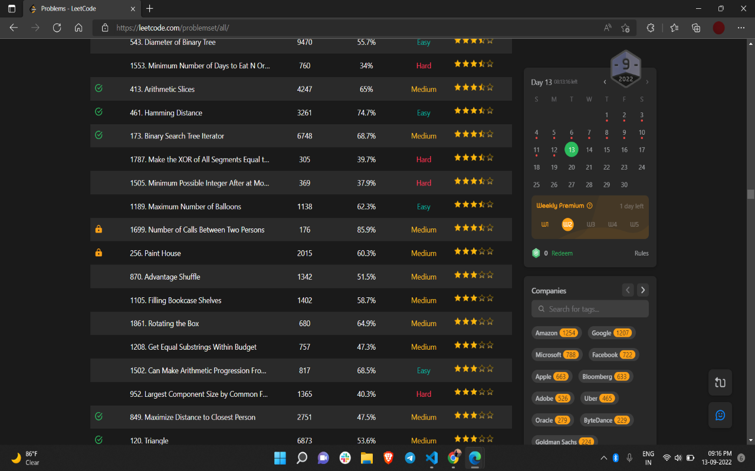
Task: Click the September 2022 badge
Action: pyautogui.click(x=625, y=69)
